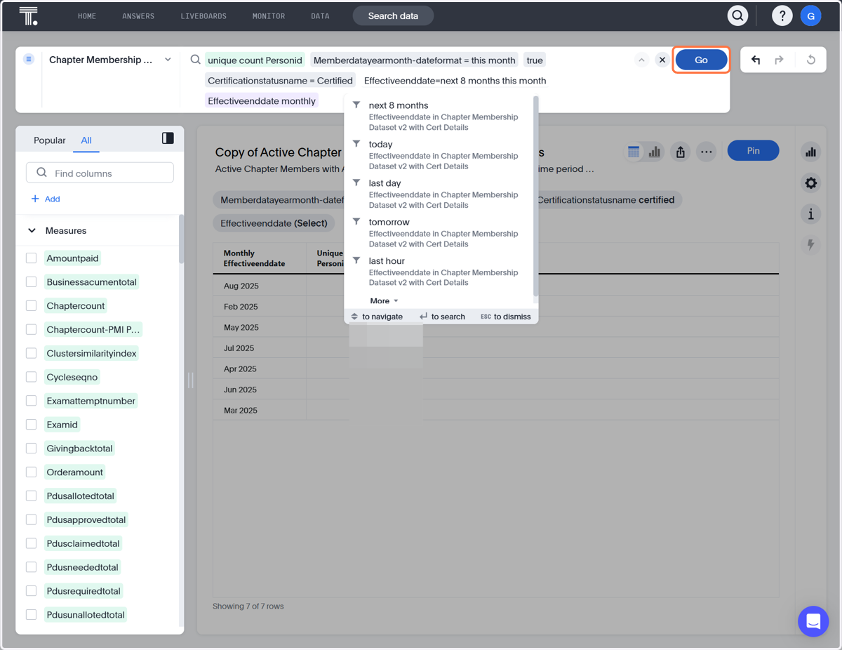Open the chart type side panel icon
This screenshot has width=842, height=650.
[811, 152]
